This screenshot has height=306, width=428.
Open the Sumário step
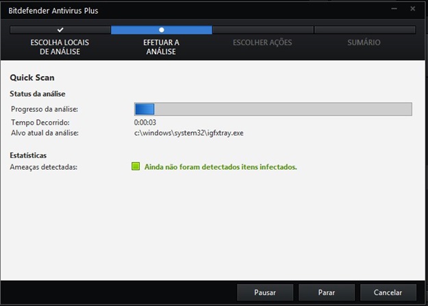click(364, 42)
